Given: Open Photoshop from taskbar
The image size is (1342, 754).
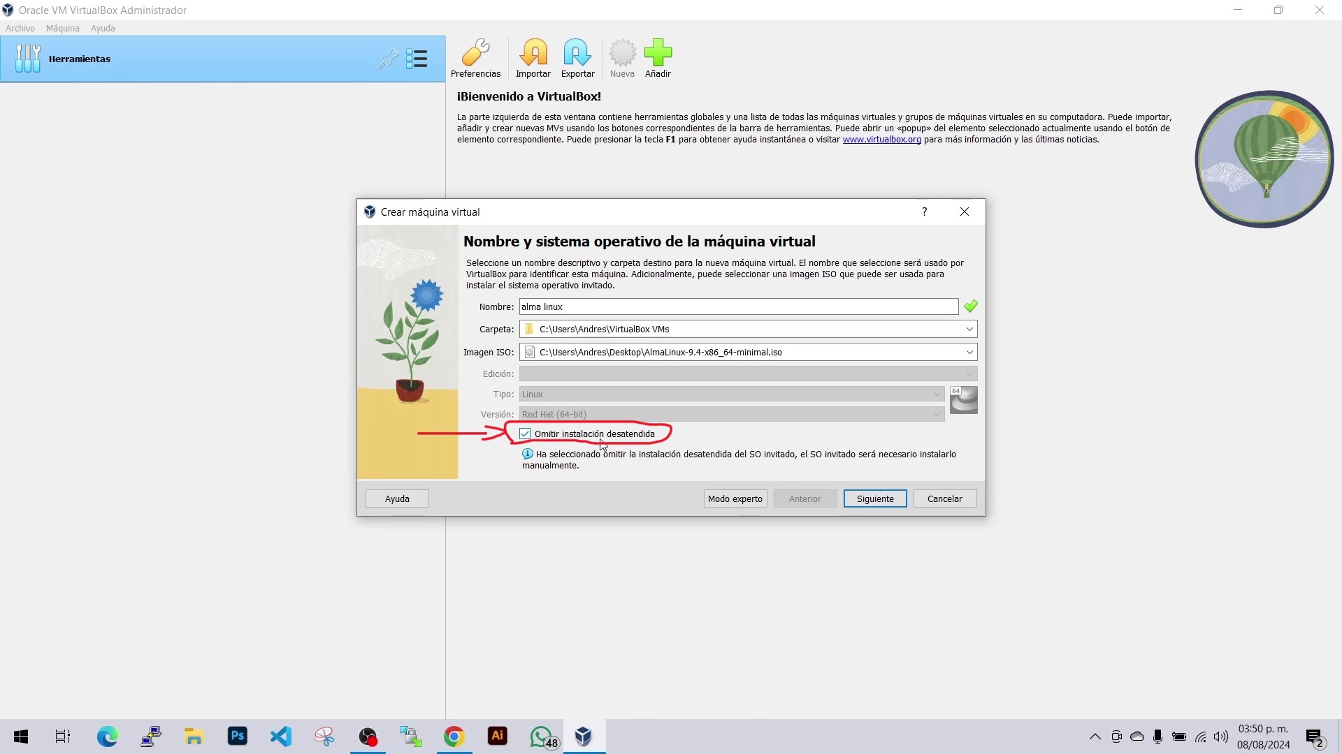Looking at the screenshot, I should click(x=238, y=737).
